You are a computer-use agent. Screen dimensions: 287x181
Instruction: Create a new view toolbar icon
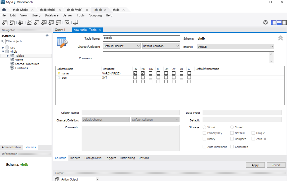[44, 22]
